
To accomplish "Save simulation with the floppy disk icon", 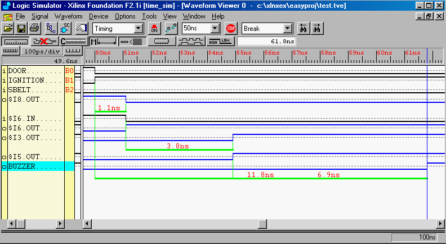I will [21, 28].
